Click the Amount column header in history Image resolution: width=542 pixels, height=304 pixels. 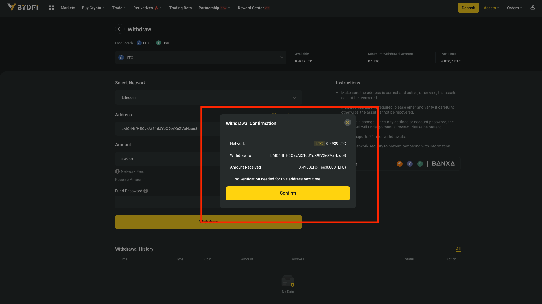[247, 259]
